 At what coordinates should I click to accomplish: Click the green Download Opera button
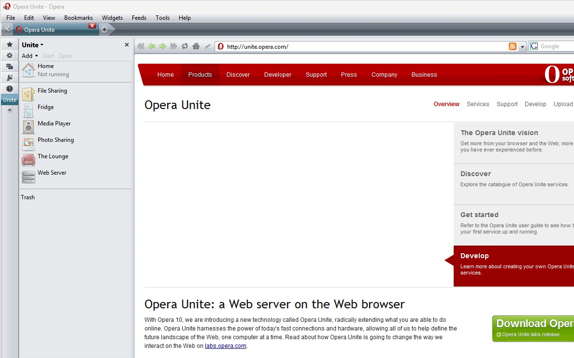pyautogui.click(x=533, y=328)
